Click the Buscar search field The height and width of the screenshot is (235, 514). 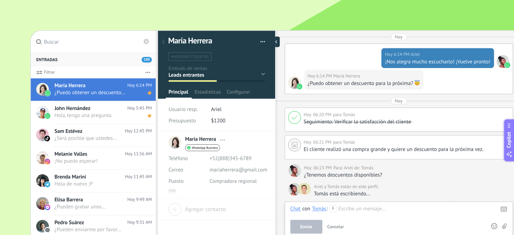pyautogui.click(x=87, y=42)
